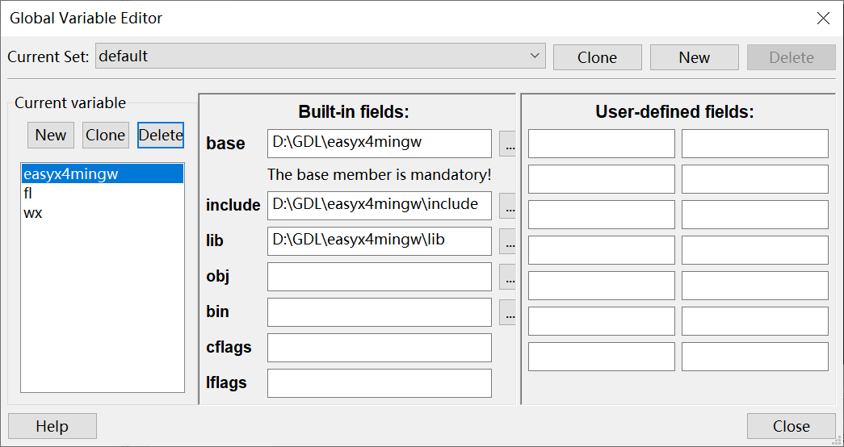Click browse button next to base field
This screenshot has width=844, height=447.
[x=508, y=144]
